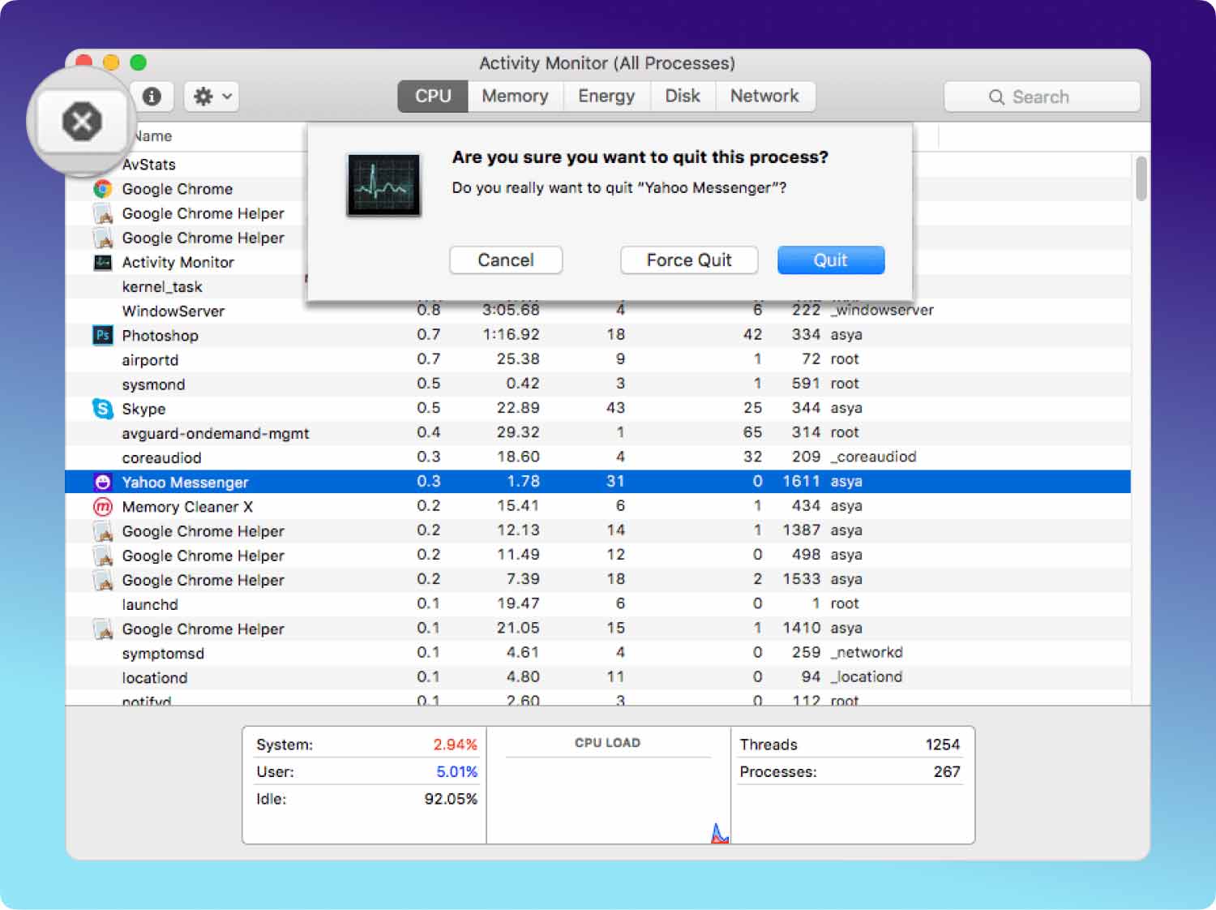
Task: Click the CPU time 1:16.92 cell
Action: pyautogui.click(x=511, y=334)
